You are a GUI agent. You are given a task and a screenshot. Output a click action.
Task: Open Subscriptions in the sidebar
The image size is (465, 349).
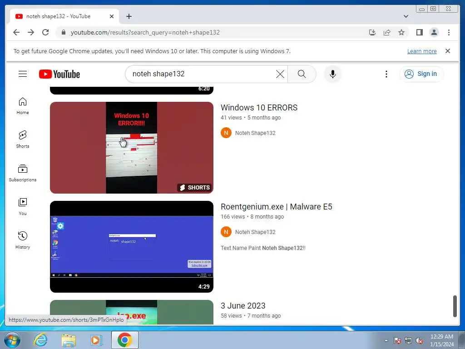pyautogui.click(x=23, y=173)
